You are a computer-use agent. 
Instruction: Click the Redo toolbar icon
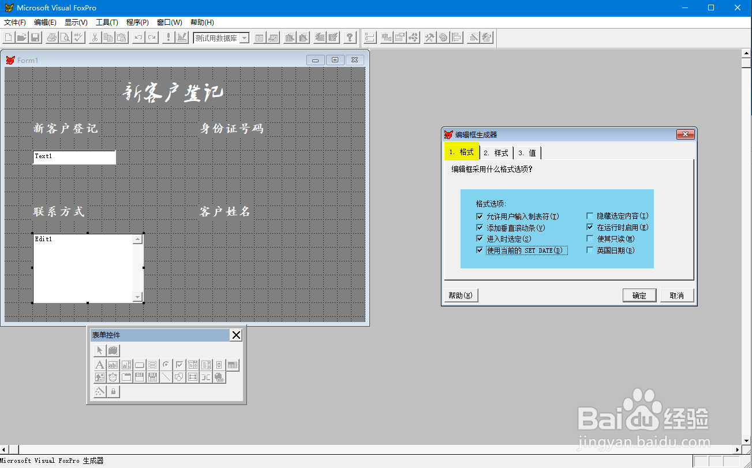coord(152,38)
